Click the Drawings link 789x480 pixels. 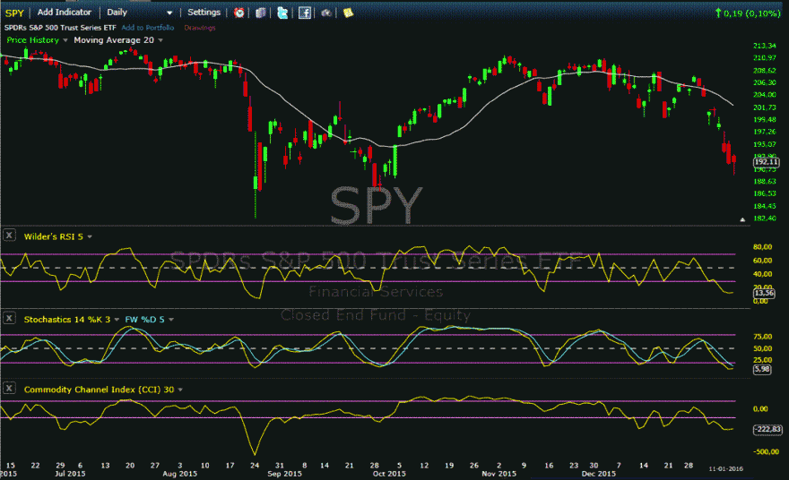200,28
